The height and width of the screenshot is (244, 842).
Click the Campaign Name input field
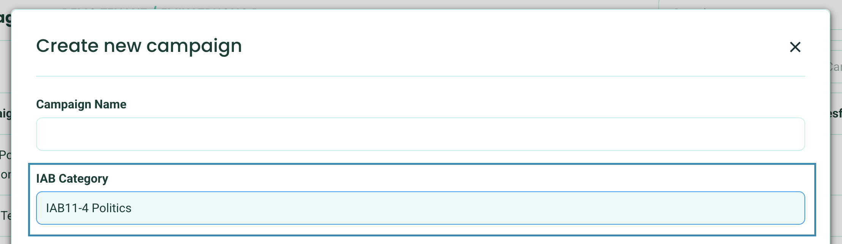420,134
